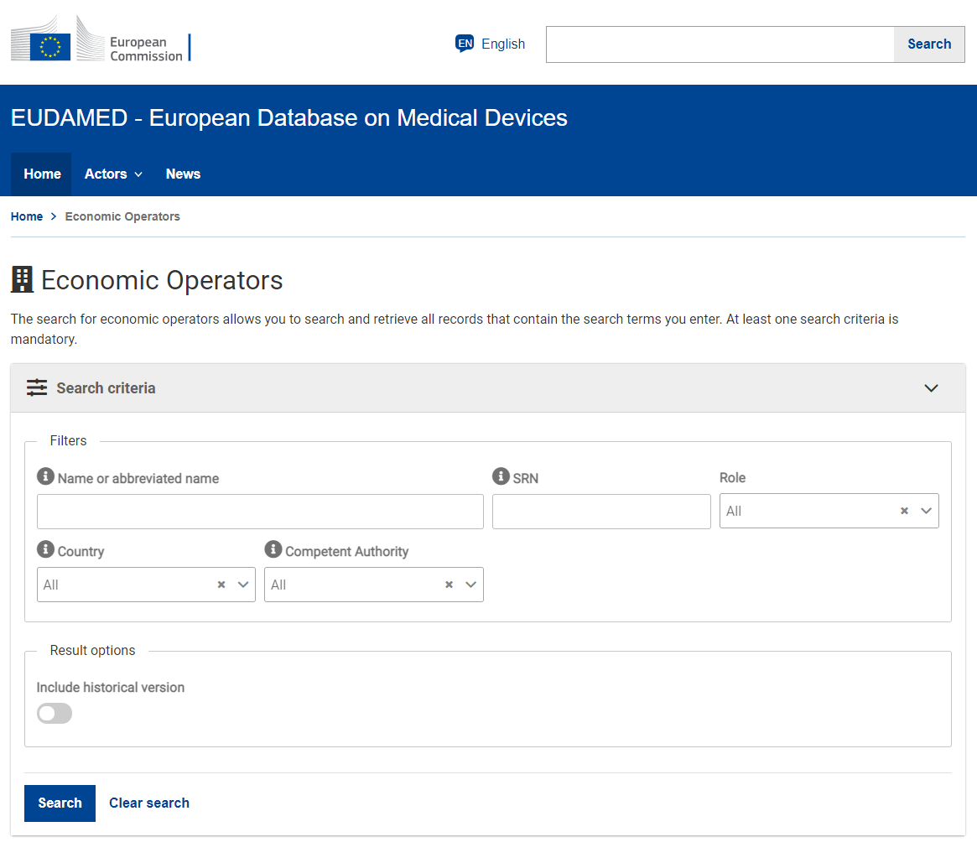Click the Country info icon
Viewport: 977px width, 863px height.
click(45, 549)
